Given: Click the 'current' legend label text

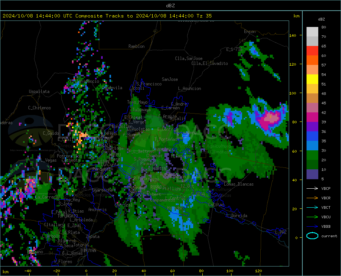Looking at the screenshot, I should 329,236.
